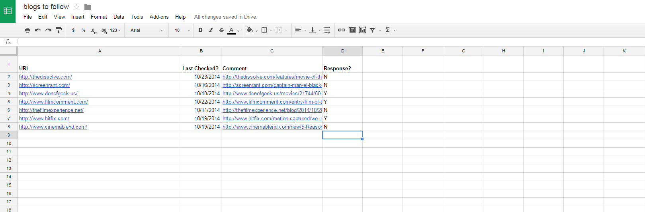The image size is (645, 212).
Task: Open the Google Sheets home icon
Action: (8, 11)
